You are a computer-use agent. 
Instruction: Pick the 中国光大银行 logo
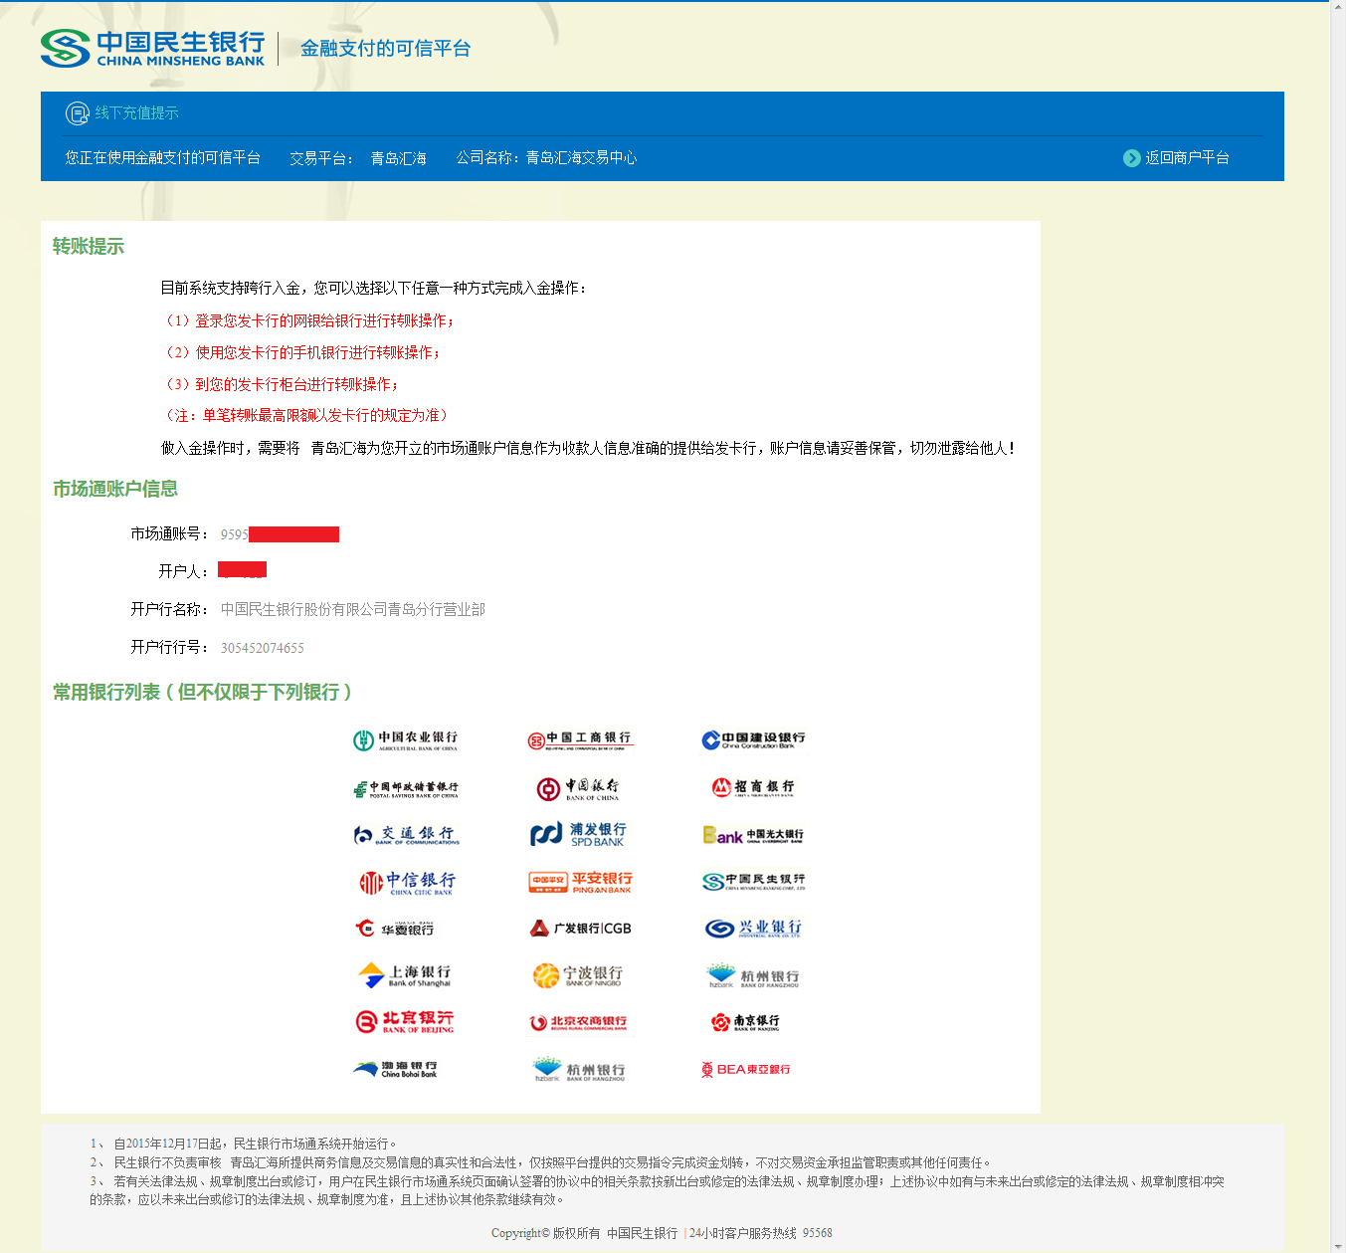pos(753,836)
